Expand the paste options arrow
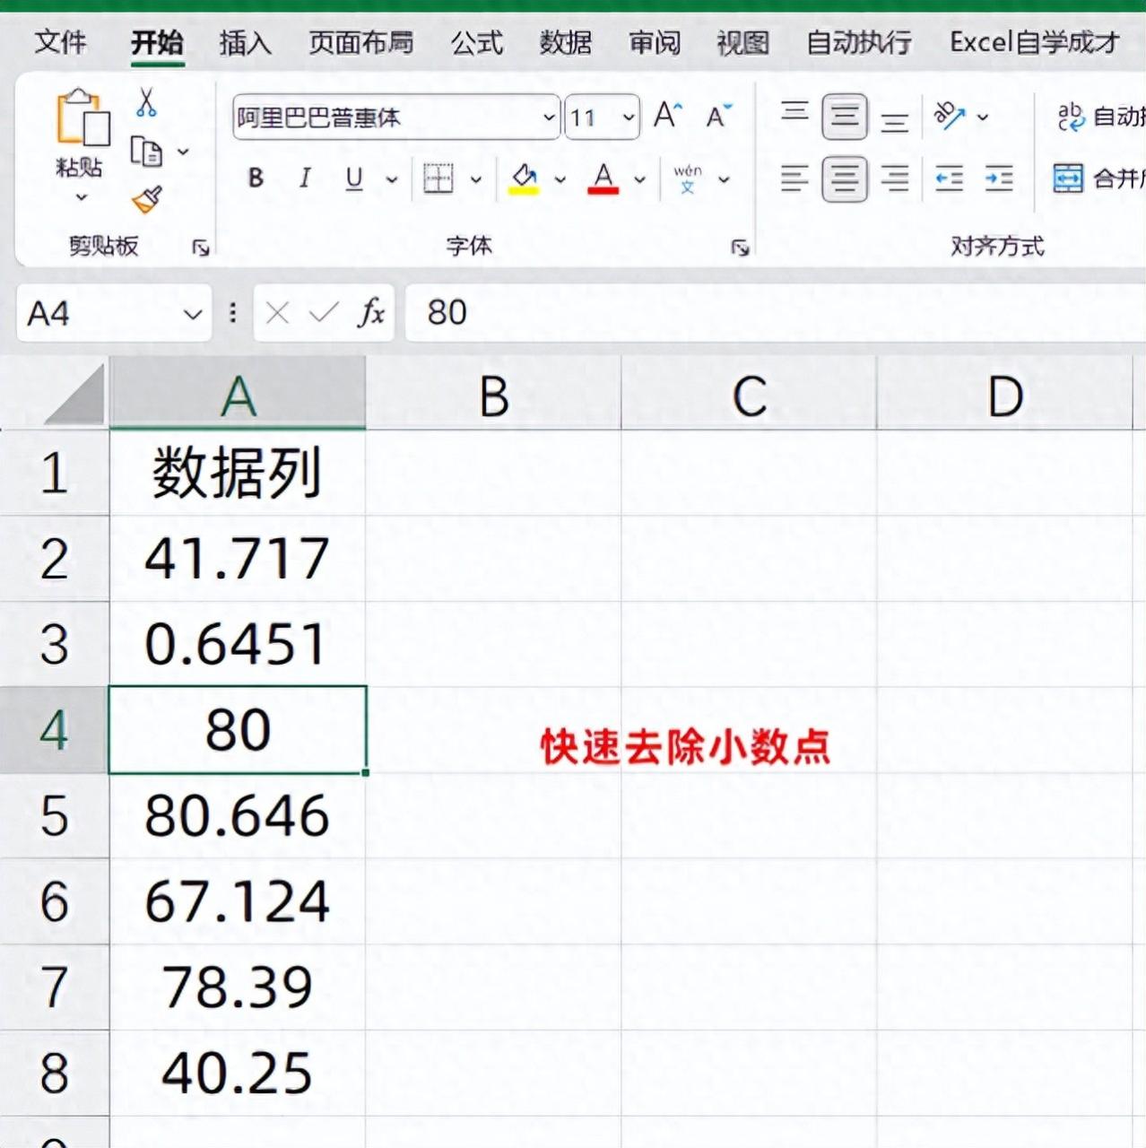The width and height of the screenshot is (1146, 1148). 82,197
